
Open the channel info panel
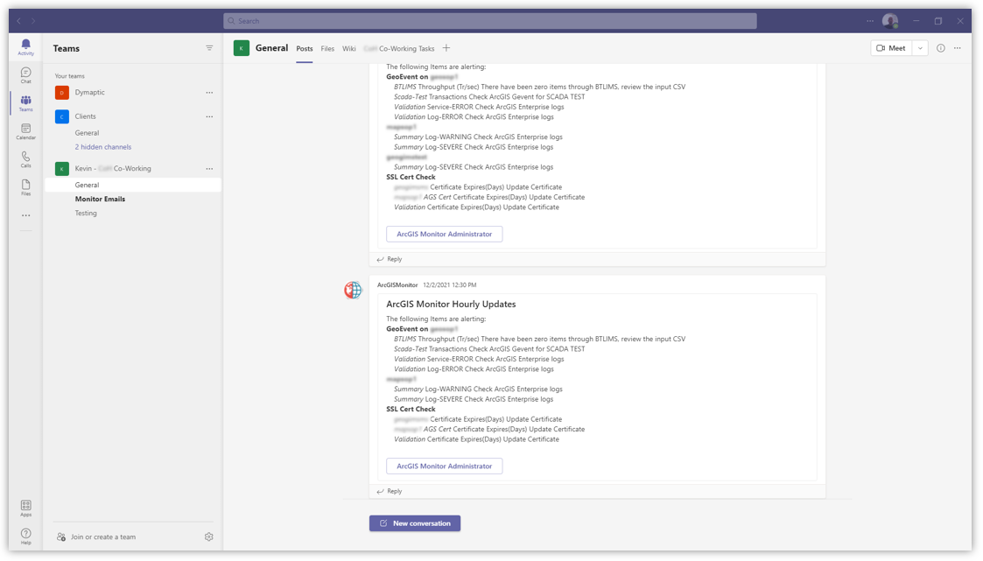tap(940, 48)
